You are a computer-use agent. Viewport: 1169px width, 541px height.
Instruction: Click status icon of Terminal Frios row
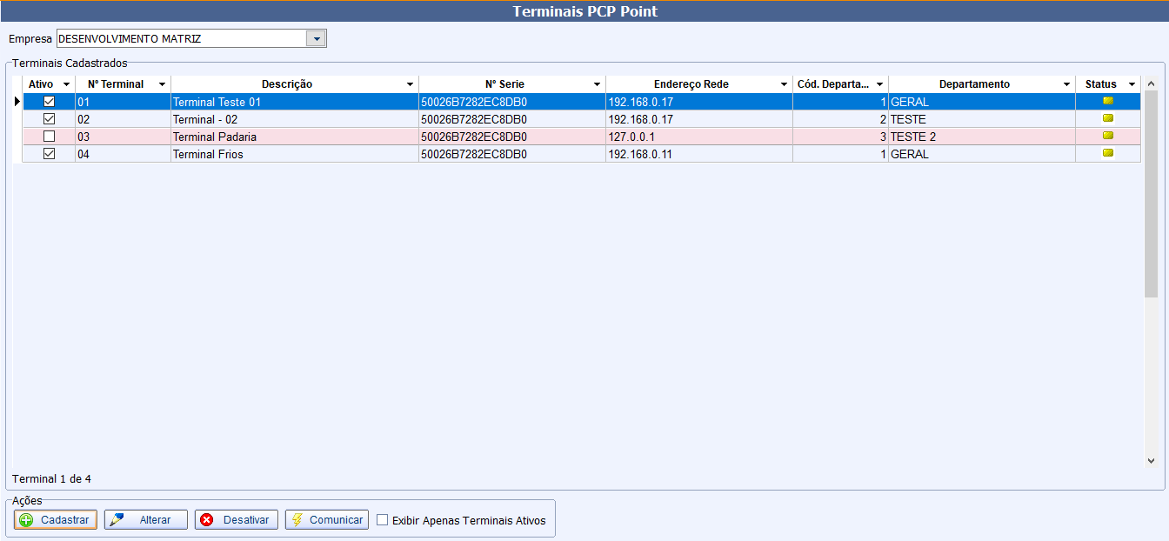click(x=1107, y=153)
